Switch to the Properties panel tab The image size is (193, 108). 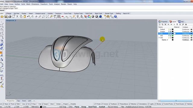(163, 22)
